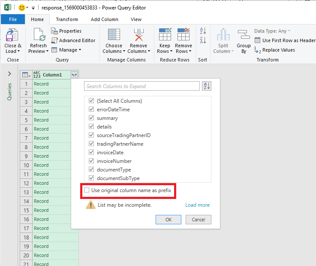Sort ascending using the A-Z ribbon icon

pyautogui.click(x=203, y=31)
